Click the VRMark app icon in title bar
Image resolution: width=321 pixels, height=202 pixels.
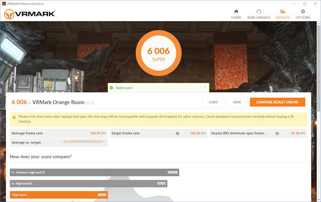click(x=4, y=4)
